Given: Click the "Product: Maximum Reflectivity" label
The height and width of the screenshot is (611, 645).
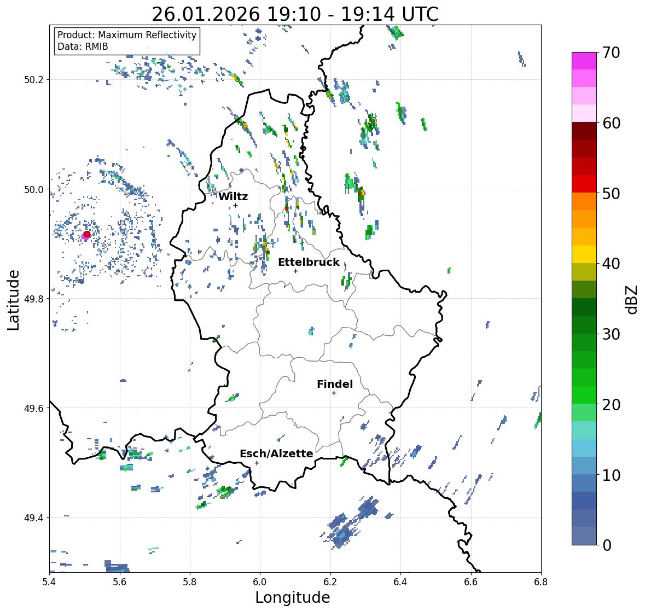Looking at the screenshot, I should [x=127, y=35].
